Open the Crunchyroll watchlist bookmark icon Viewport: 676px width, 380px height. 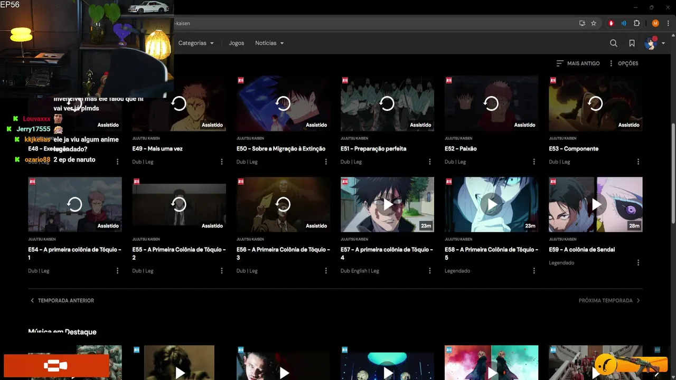tap(632, 43)
